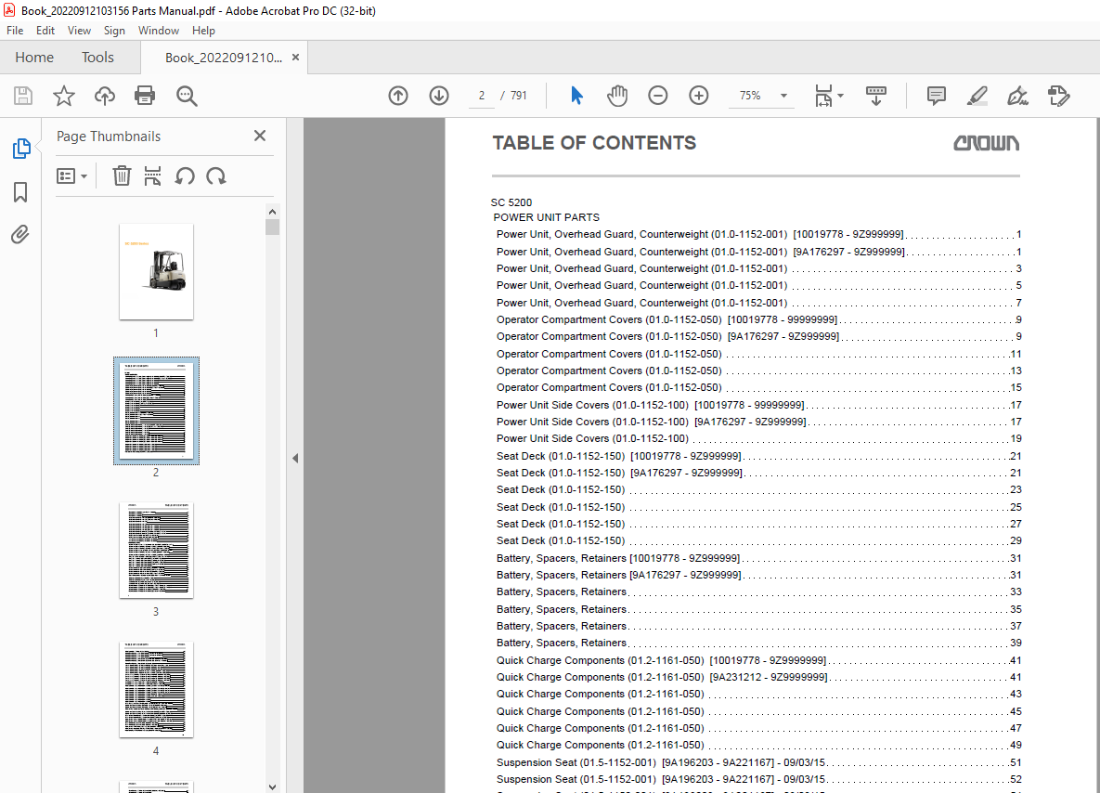Select page 2 thumbnail
The height and width of the screenshot is (793, 1100).
[x=156, y=410]
